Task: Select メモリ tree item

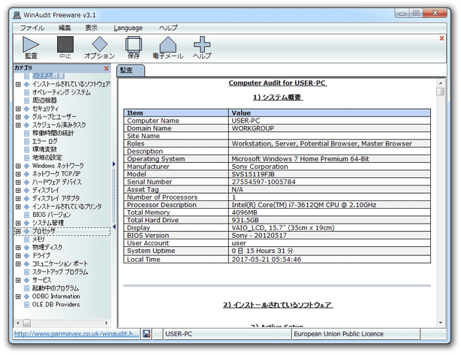Action: 38,239
